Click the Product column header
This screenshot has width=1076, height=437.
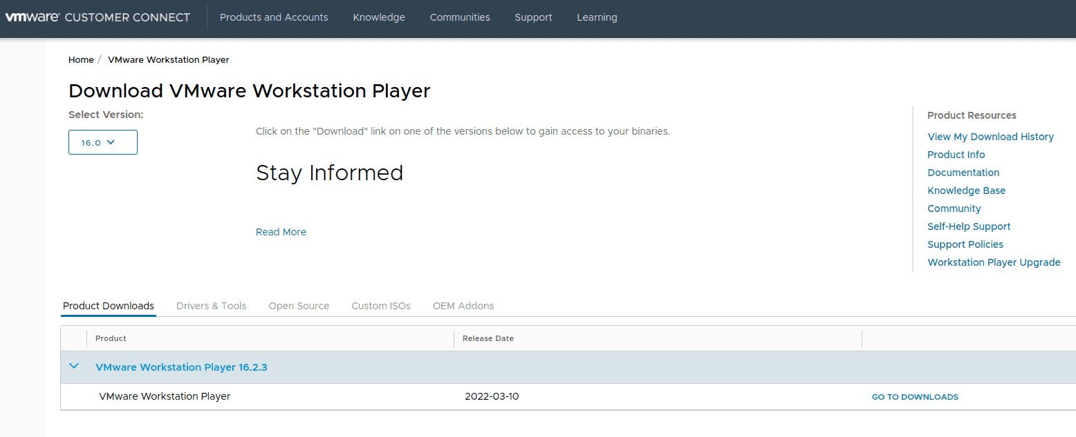click(111, 338)
